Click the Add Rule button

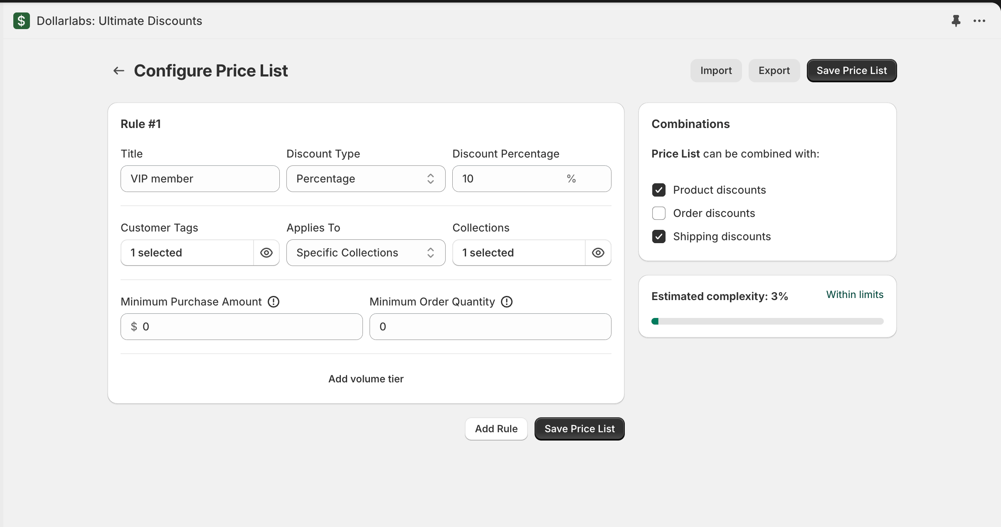click(x=496, y=429)
